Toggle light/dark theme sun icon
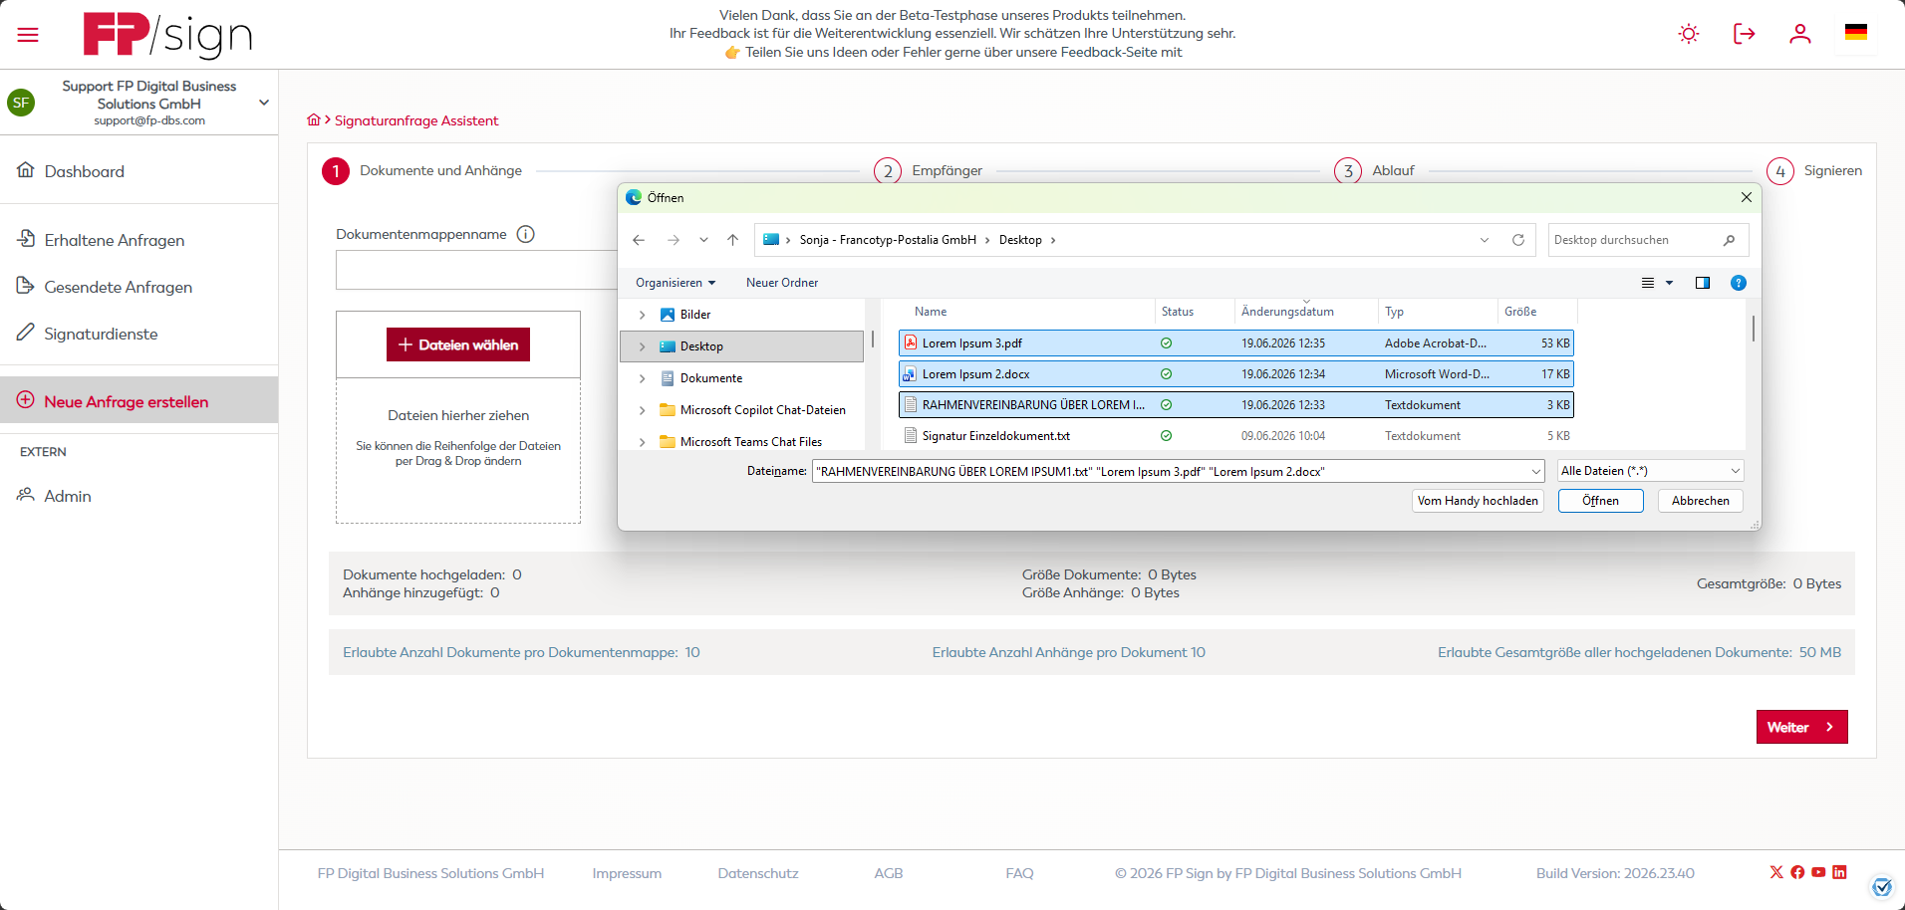The width and height of the screenshot is (1905, 910). click(x=1689, y=34)
